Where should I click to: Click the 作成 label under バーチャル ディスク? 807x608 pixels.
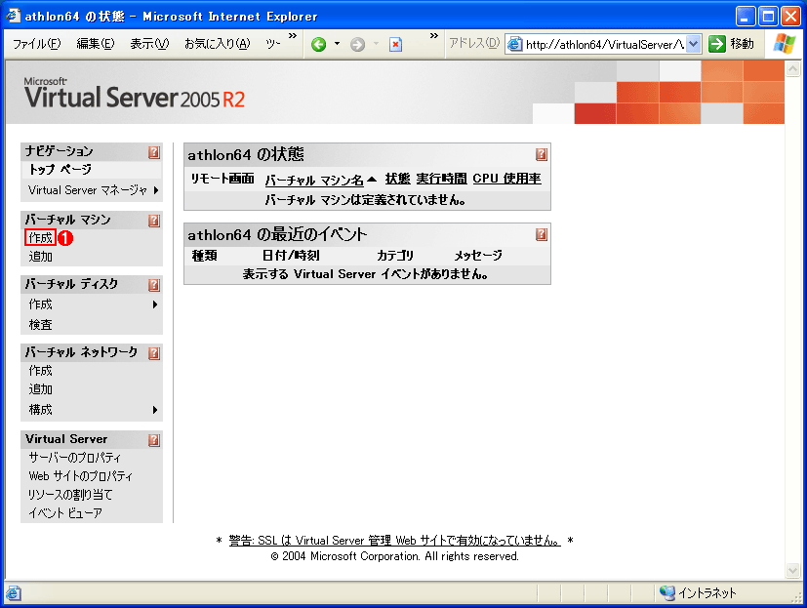point(41,304)
